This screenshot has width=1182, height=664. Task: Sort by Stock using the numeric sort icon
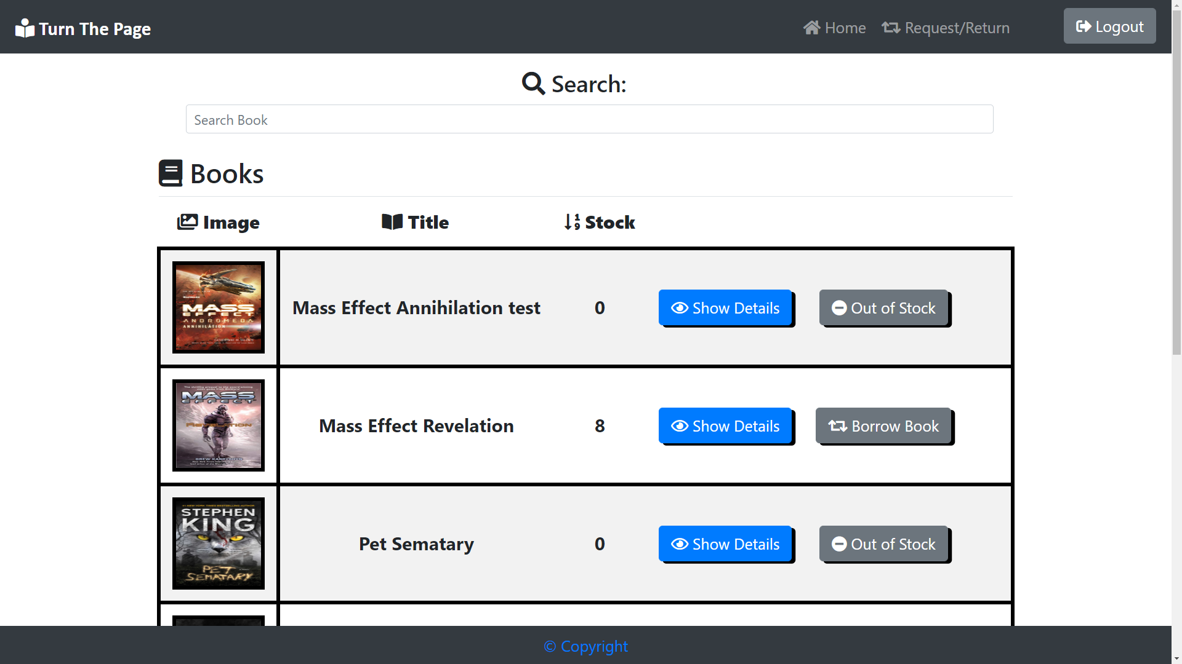coord(572,222)
